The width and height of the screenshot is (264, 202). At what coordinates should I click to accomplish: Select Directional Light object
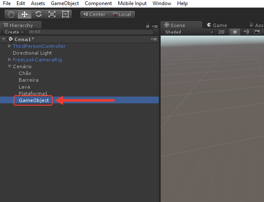[32, 53]
